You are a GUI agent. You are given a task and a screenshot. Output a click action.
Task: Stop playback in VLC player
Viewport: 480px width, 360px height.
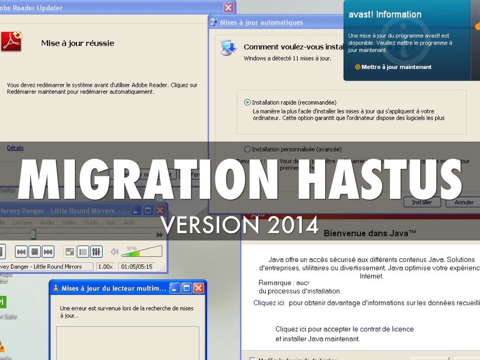click(35, 252)
